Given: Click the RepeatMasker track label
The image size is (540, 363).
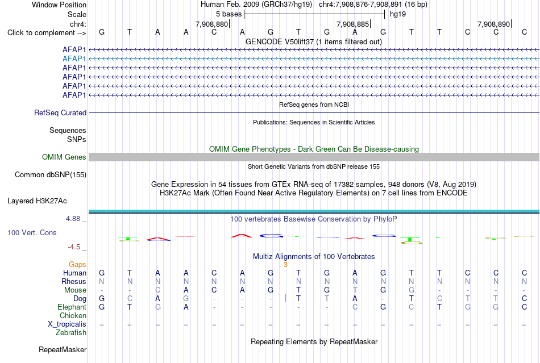Looking at the screenshot, I should point(63,350).
